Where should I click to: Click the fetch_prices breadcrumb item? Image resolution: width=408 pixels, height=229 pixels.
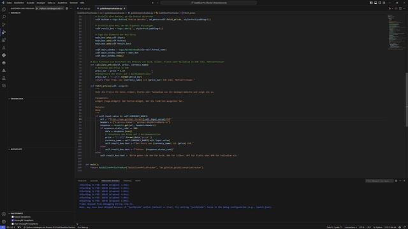click(189, 13)
